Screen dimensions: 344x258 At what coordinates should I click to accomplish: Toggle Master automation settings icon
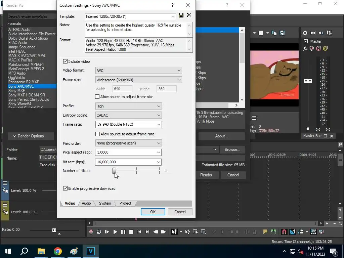(x=312, y=48)
